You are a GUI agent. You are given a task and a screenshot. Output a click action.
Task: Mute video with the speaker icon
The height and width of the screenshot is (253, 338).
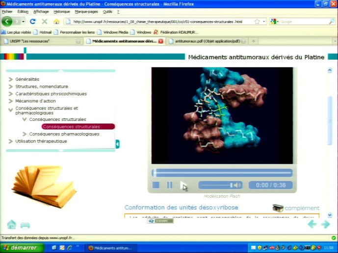pos(237,185)
